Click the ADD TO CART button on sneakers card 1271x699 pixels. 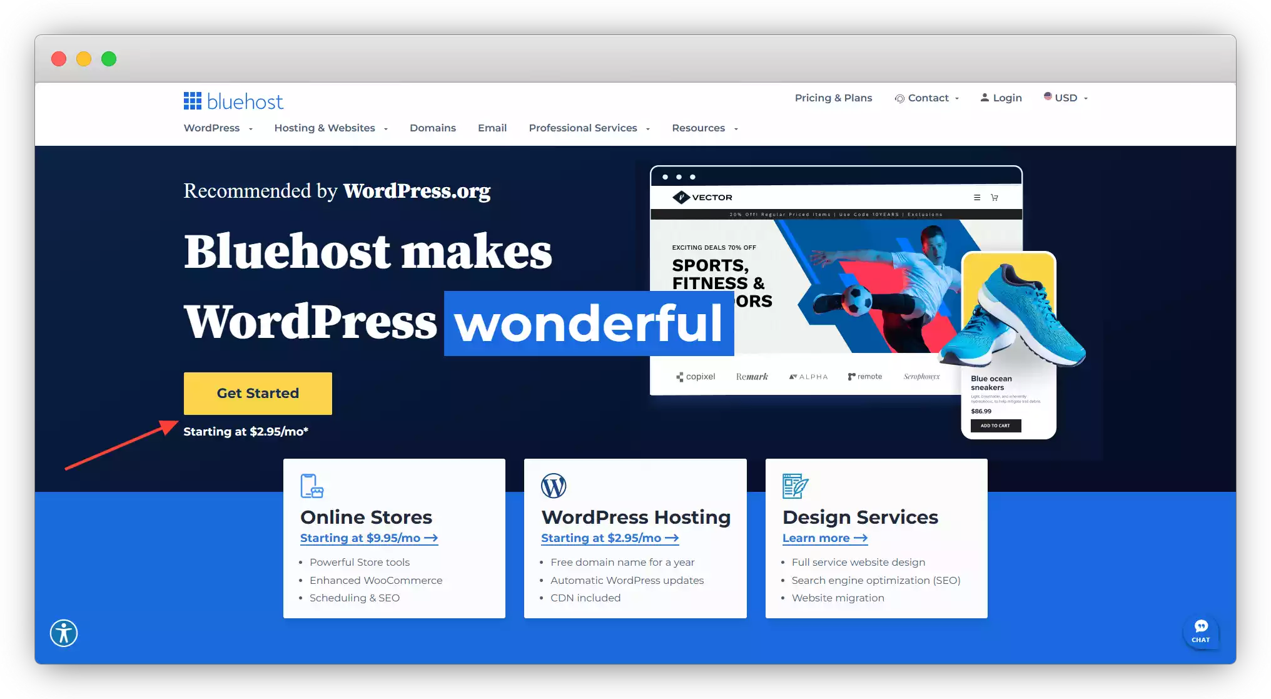(996, 426)
